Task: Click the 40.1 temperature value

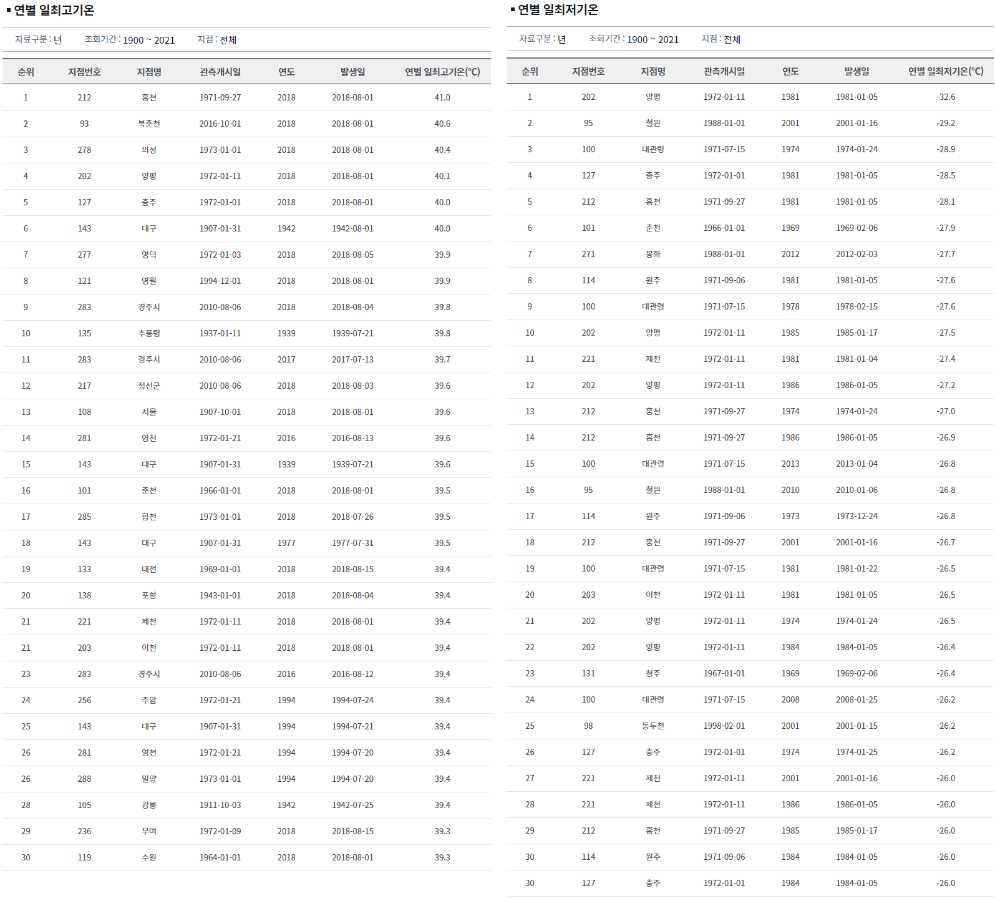Action: pyautogui.click(x=442, y=176)
